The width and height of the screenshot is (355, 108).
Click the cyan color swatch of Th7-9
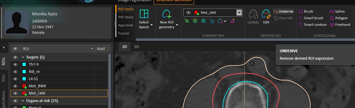(x=24, y=64)
